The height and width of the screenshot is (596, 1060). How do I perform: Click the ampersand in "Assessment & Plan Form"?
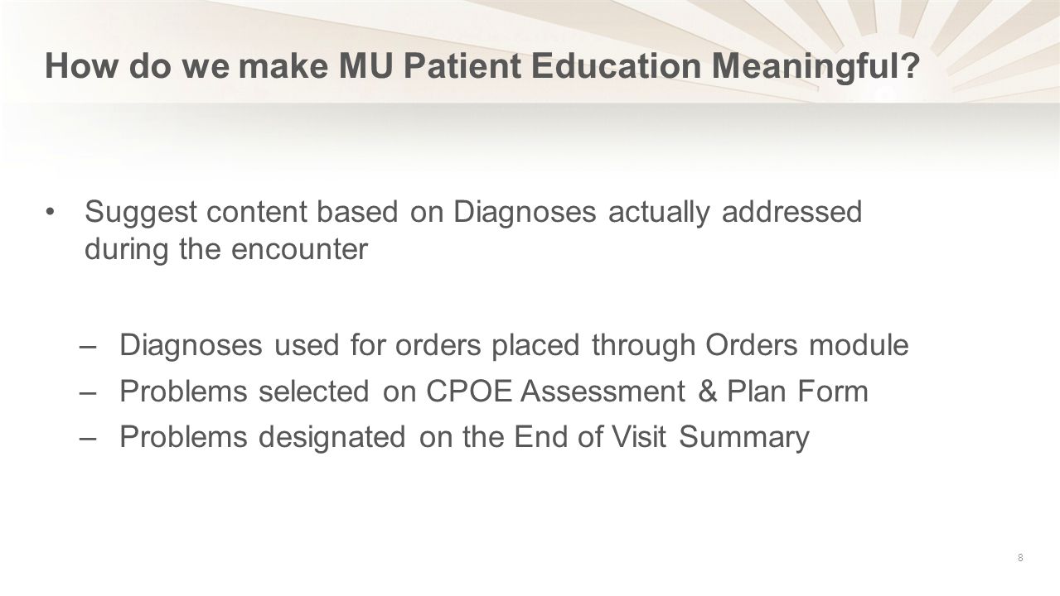pos(707,391)
